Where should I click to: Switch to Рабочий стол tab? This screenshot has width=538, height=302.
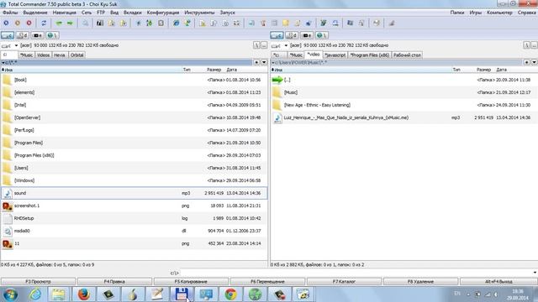coord(407,55)
